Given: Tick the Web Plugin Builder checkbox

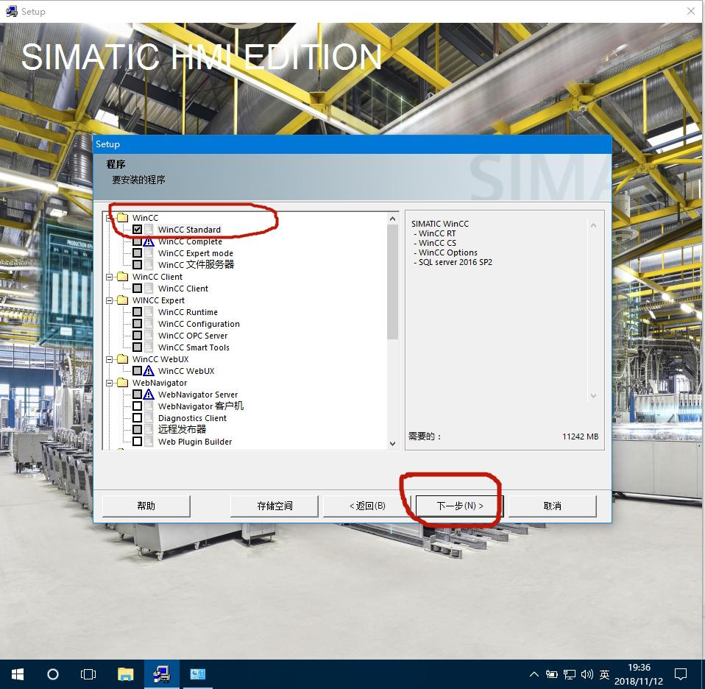Looking at the screenshot, I should [x=138, y=442].
